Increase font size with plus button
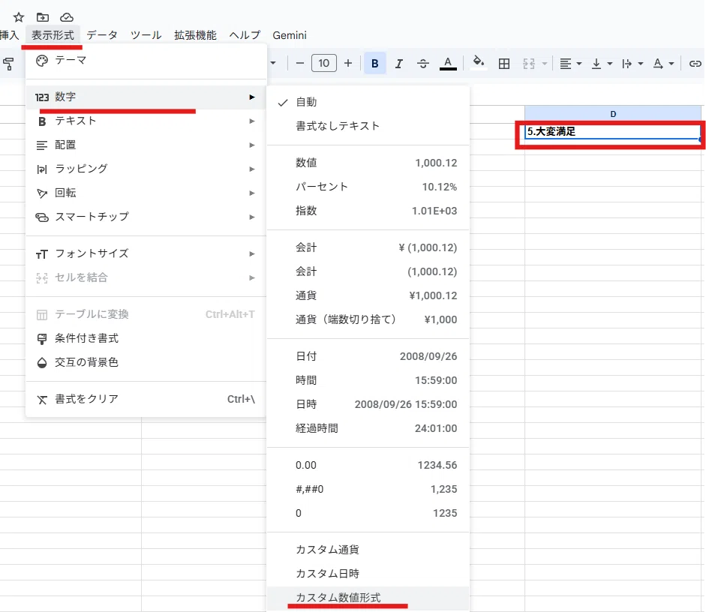Viewport: 706px width, 612px height. (x=348, y=64)
